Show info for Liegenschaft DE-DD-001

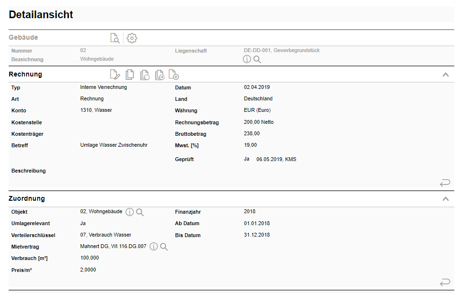point(247,59)
